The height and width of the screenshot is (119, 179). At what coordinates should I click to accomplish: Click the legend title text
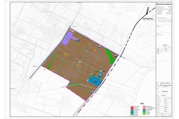click(142, 104)
